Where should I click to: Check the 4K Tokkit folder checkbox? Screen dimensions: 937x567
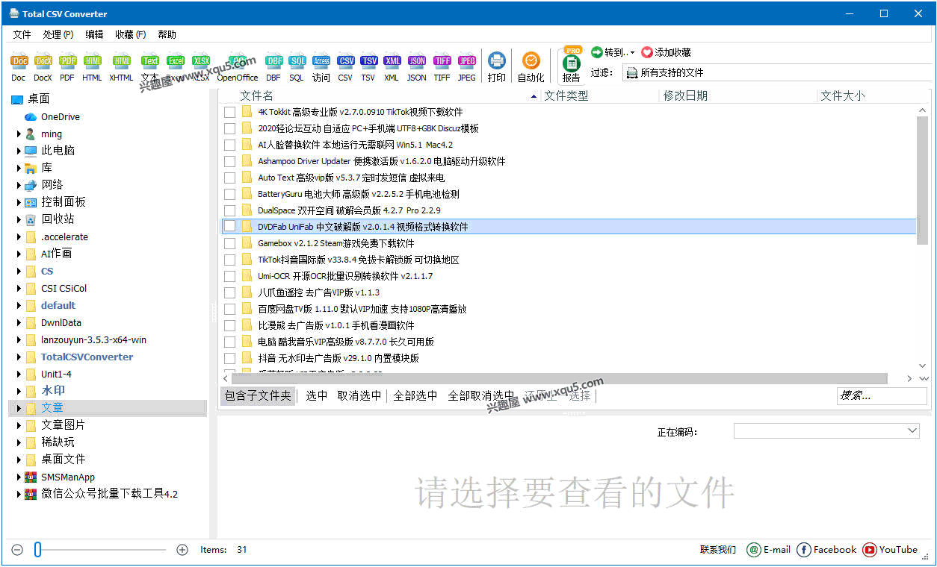229,113
